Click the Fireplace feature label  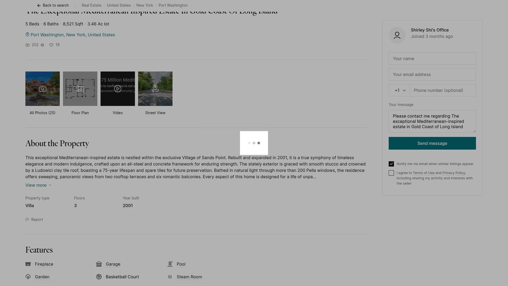click(44, 264)
